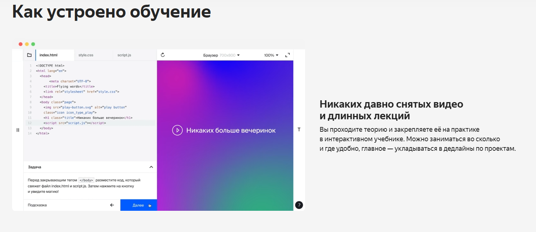
Task: Click the T icon on right edge
Action: coord(299,130)
